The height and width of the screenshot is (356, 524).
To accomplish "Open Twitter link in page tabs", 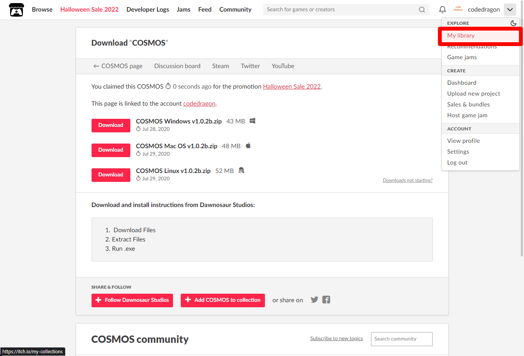I will point(250,66).
